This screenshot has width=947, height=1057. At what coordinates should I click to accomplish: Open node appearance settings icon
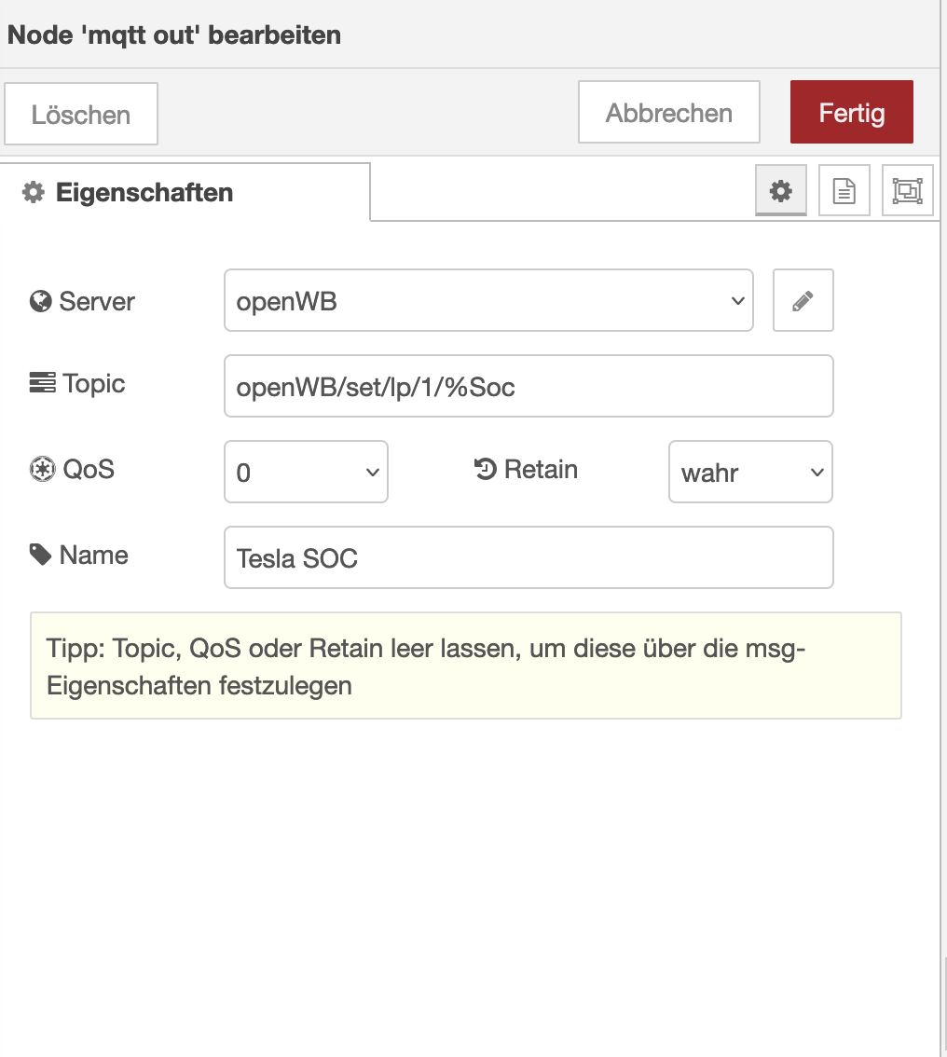coord(907,191)
